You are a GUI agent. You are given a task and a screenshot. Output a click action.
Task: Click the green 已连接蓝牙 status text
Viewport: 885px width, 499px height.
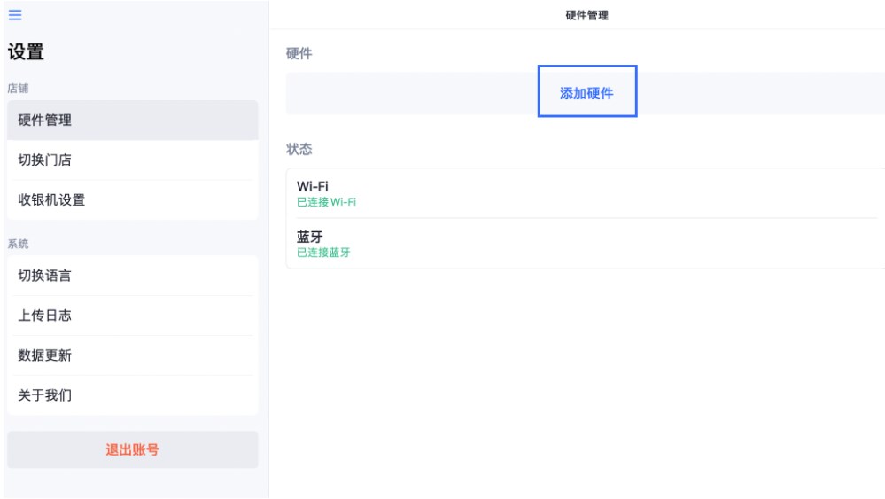323,253
